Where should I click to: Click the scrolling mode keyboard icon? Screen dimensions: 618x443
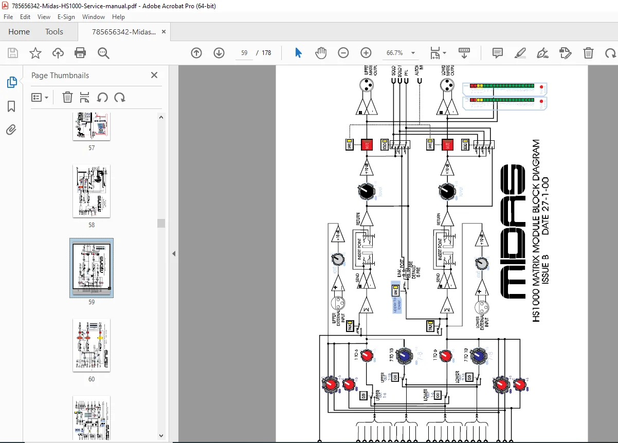click(x=464, y=53)
